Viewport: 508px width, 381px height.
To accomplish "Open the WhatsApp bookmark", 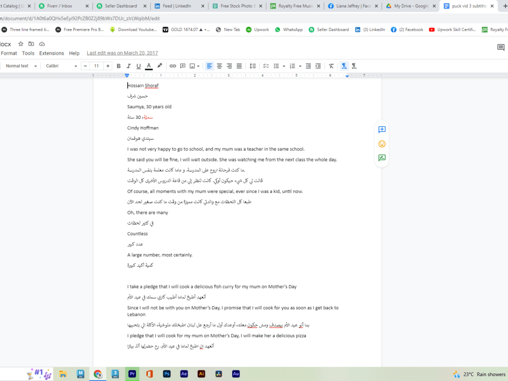I will 289,29.
